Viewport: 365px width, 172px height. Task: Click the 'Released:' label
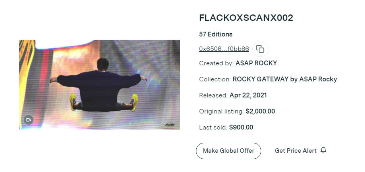click(x=213, y=95)
